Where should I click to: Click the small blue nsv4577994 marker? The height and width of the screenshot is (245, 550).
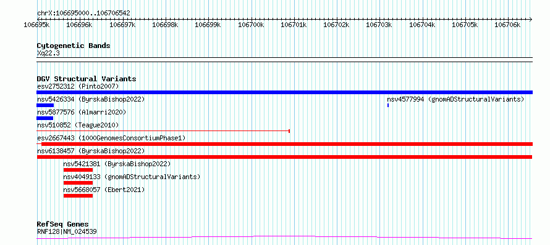(x=388, y=105)
